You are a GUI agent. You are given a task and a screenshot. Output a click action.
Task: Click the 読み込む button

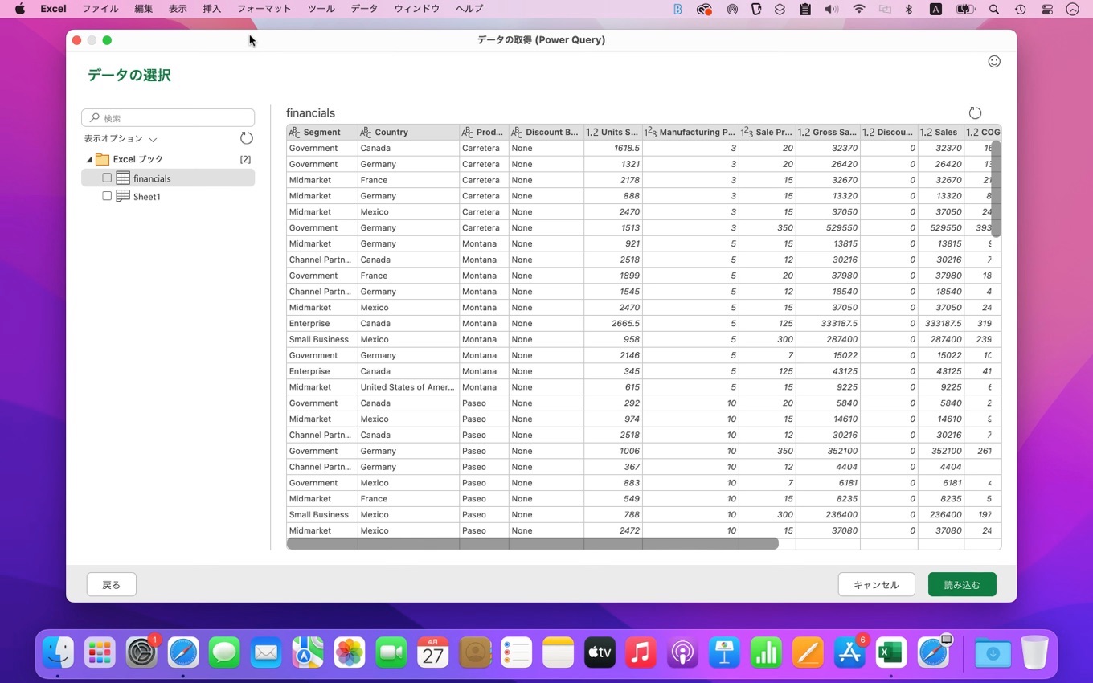coord(961,584)
